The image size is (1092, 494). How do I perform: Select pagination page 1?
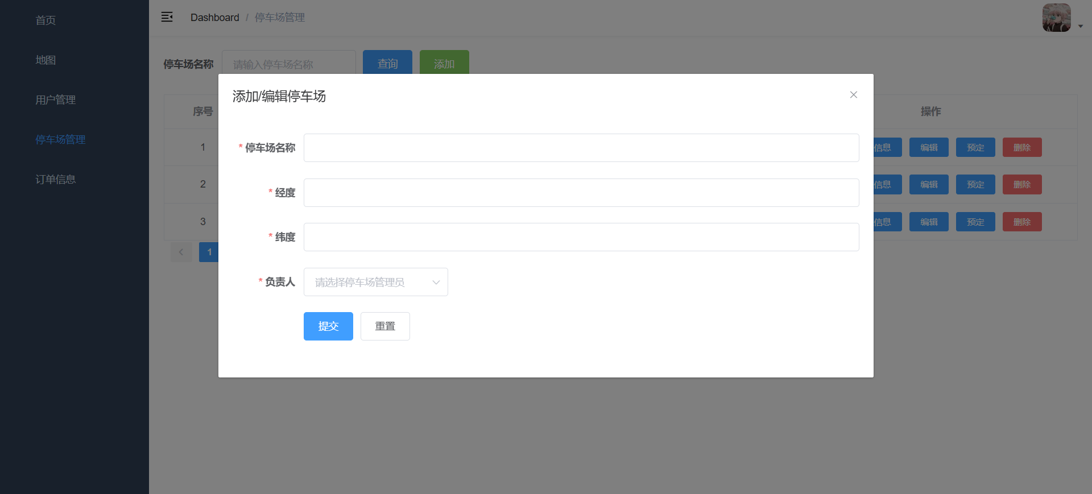click(x=209, y=252)
